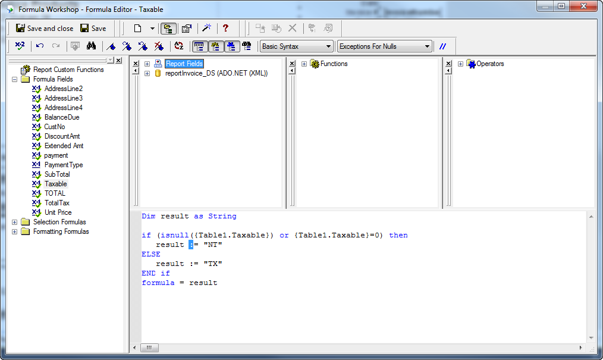Screen dimensions: 603x360
Task: Click the comment slashes icon
Action: tap(442, 46)
